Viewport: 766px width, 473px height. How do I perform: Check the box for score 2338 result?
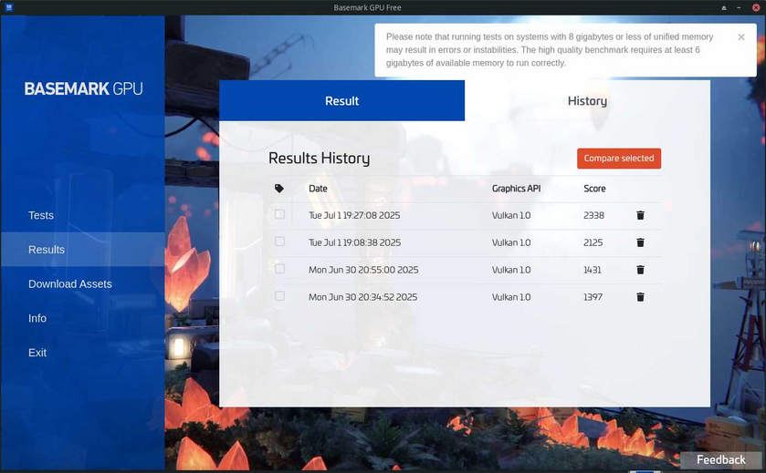pos(279,214)
